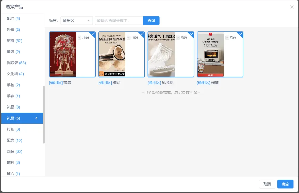
Task: Select the 西装 (63) category
Action: [14, 151]
